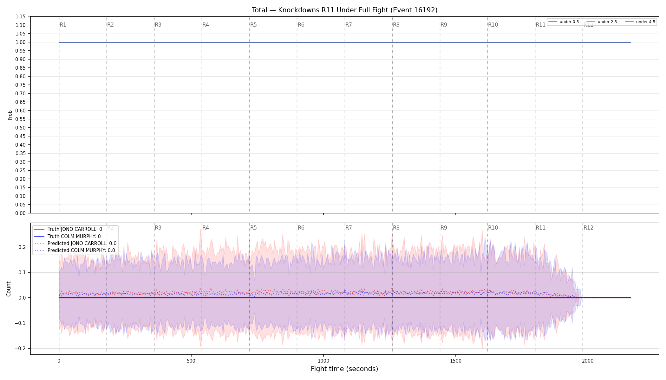Select the R7 round marker in Count chart
This screenshot has height=380, width=666.
[349, 228]
